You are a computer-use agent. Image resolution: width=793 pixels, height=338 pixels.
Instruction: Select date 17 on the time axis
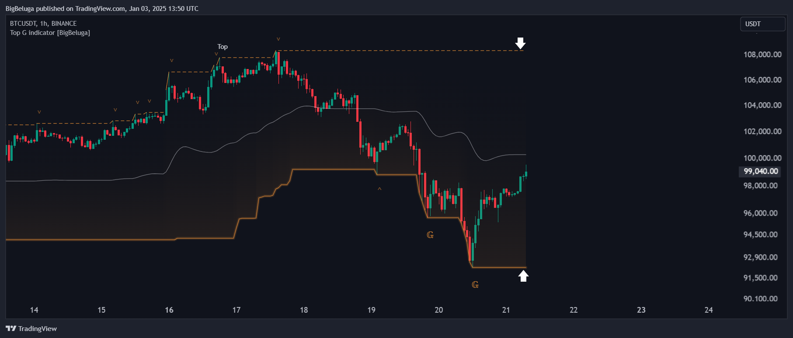pyautogui.click(x=237, y=310)
